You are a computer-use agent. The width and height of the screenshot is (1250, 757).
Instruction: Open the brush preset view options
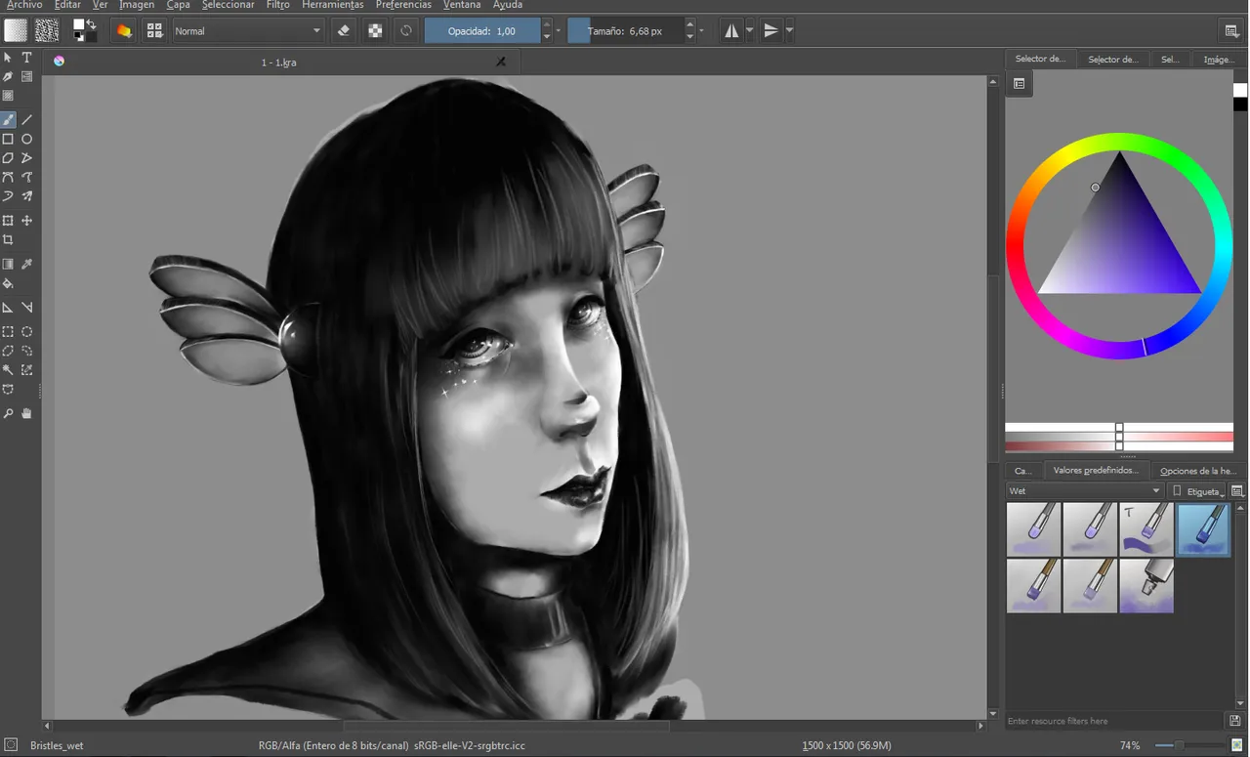click(1237, 491)
